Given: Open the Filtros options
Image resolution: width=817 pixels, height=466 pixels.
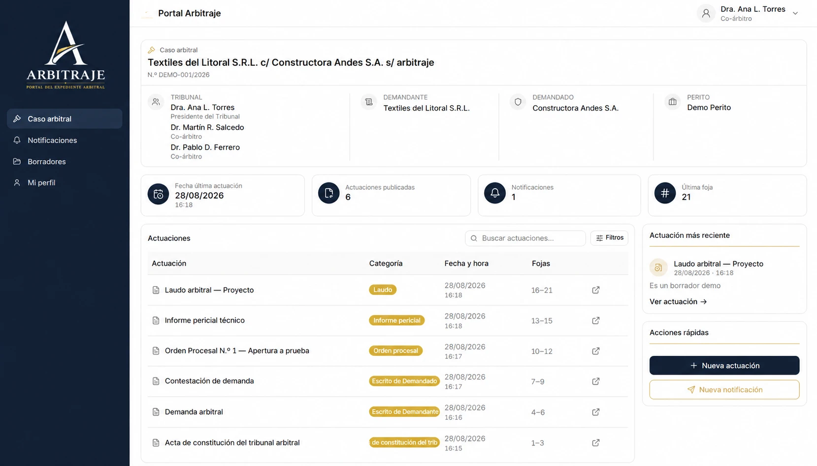Looking at the screenshot, I should coord(609,238).
